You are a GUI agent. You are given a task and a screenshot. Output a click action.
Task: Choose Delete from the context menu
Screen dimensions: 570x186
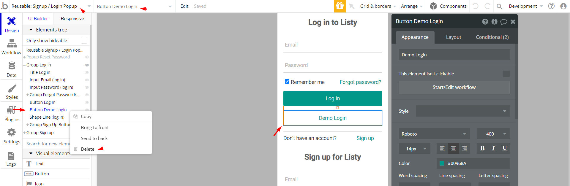pyautogui.click(x=88, y=149)
